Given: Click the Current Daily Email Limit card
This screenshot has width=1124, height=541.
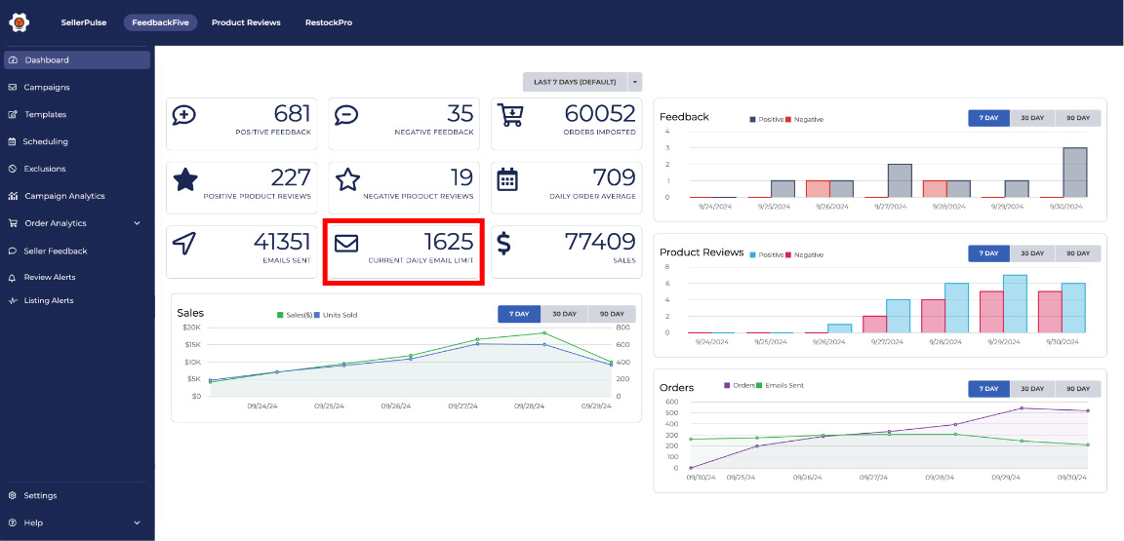Looking at the screenshot, I should point(404,250).
